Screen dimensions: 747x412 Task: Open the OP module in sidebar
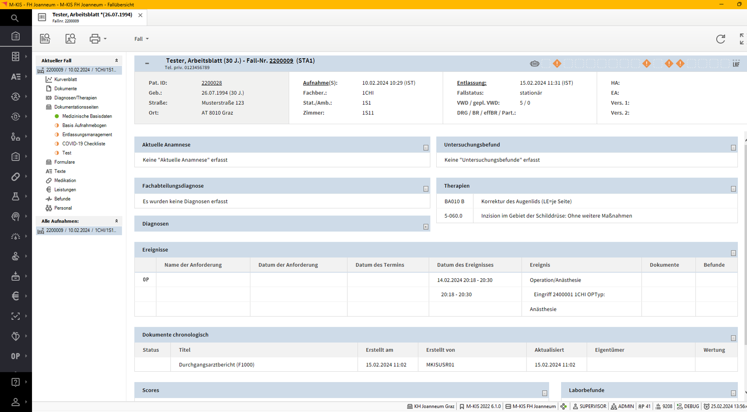[15, 356]
